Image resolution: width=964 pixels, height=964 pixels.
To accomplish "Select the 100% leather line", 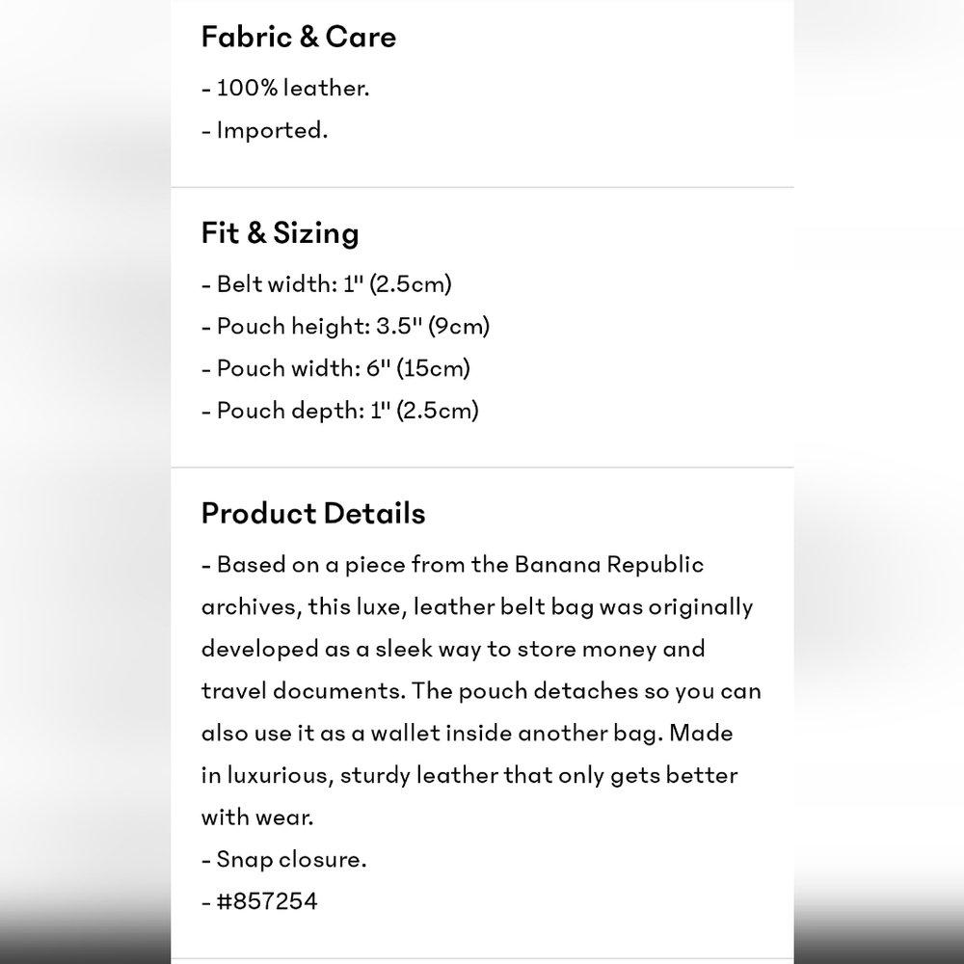I will pos(285,89).
